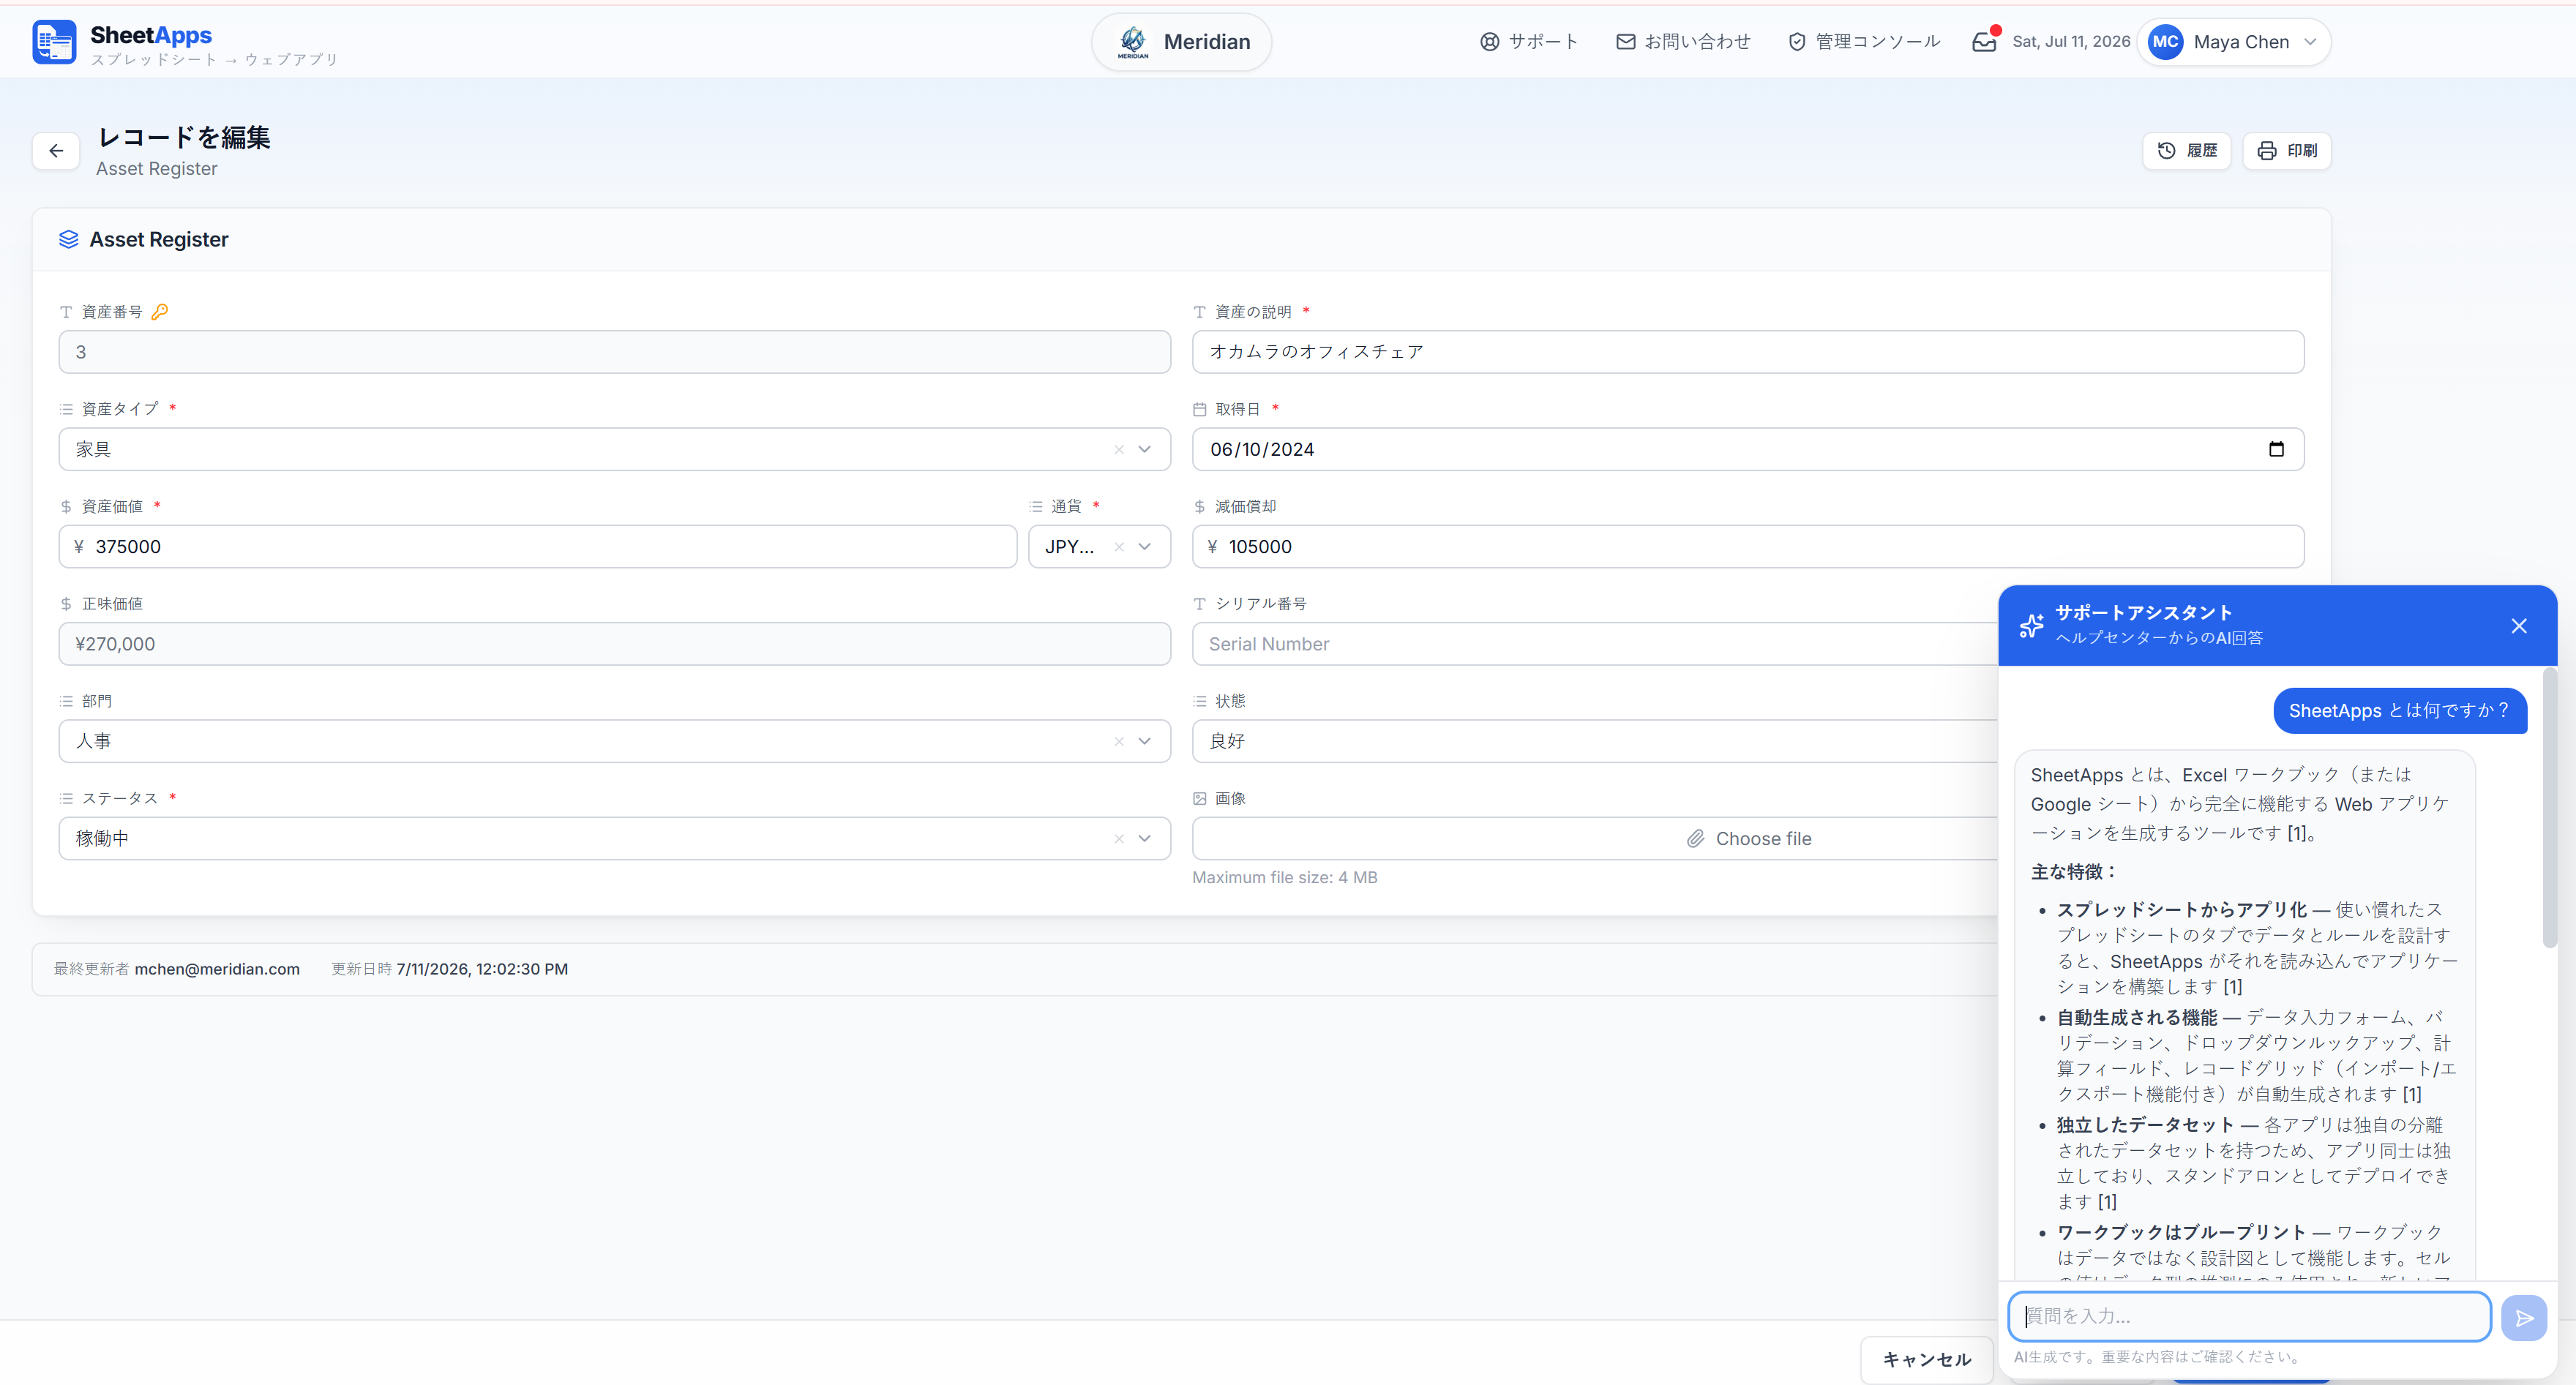This screenshot has height=1385, width=2576.
Task: Clear the 通貨 JPY selection
Action: 1119,547
